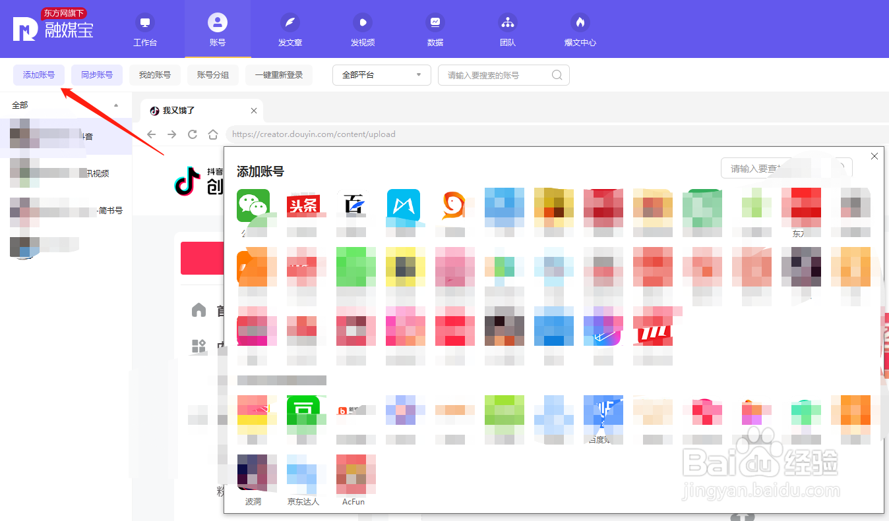Open the 发文章 publish article icon
Screen dimensions: 889x521
290,22
